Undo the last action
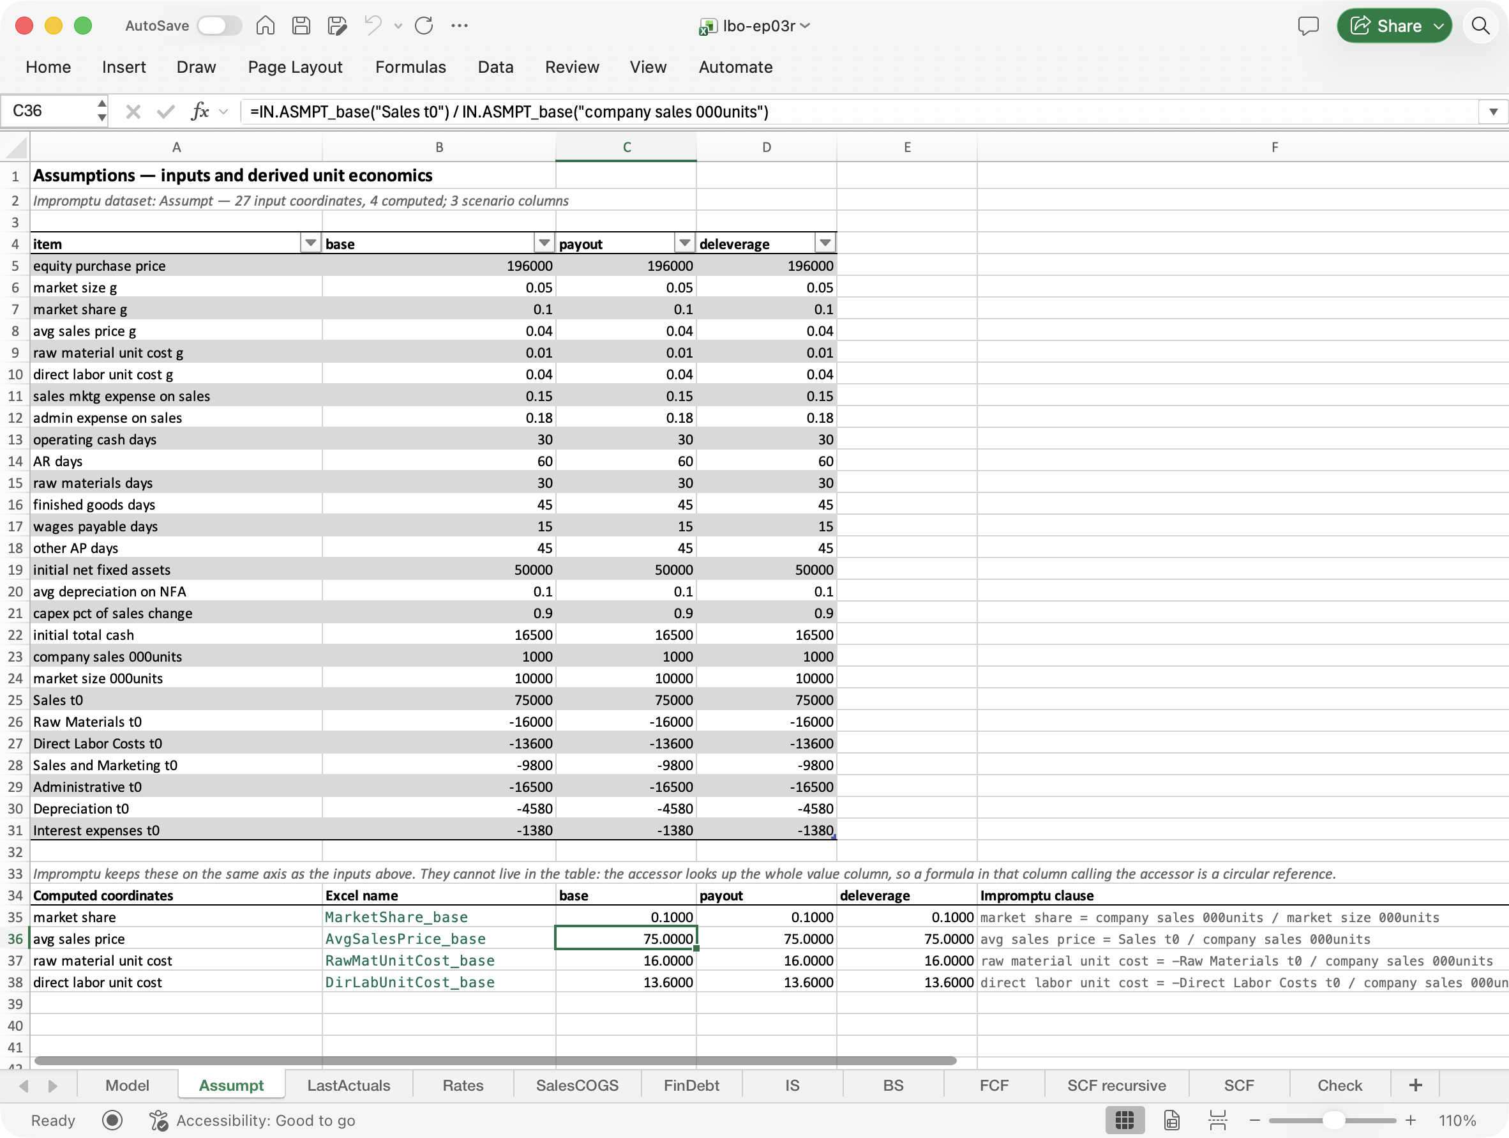1509x1138 pixels. (373, 26)
